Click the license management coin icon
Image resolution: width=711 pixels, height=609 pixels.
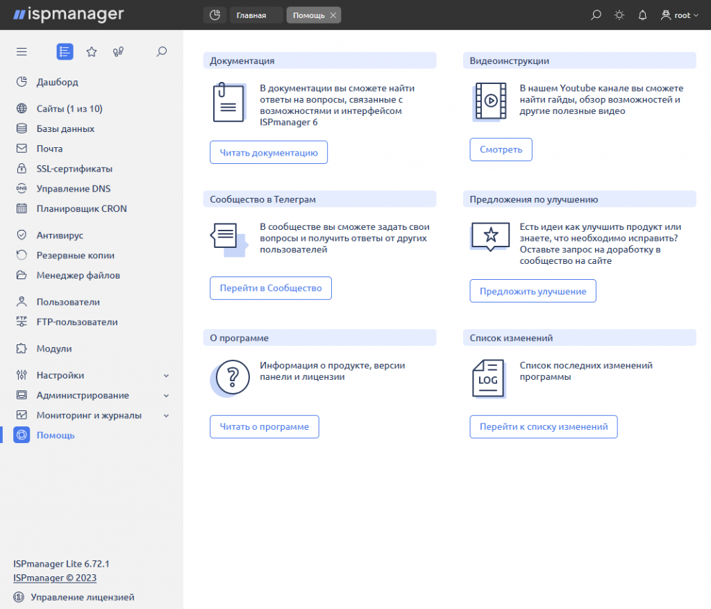click(x=19, y=597)
